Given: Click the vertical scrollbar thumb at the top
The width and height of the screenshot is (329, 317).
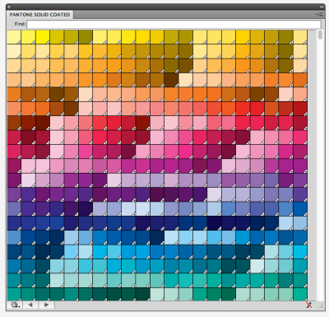Looking at the screenshot, I should 320,35.
